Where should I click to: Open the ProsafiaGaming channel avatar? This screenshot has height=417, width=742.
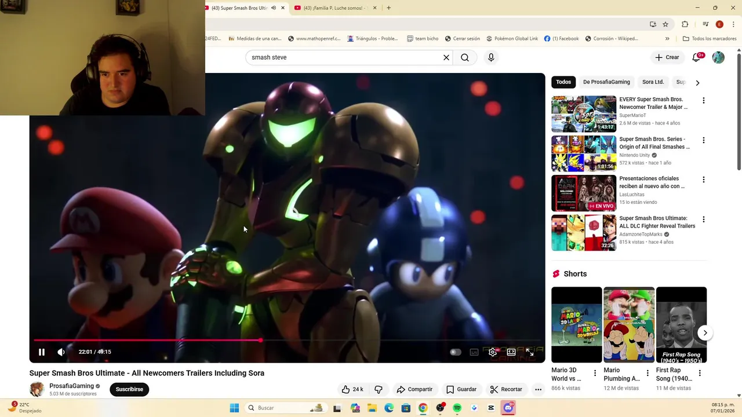(37, 389)
